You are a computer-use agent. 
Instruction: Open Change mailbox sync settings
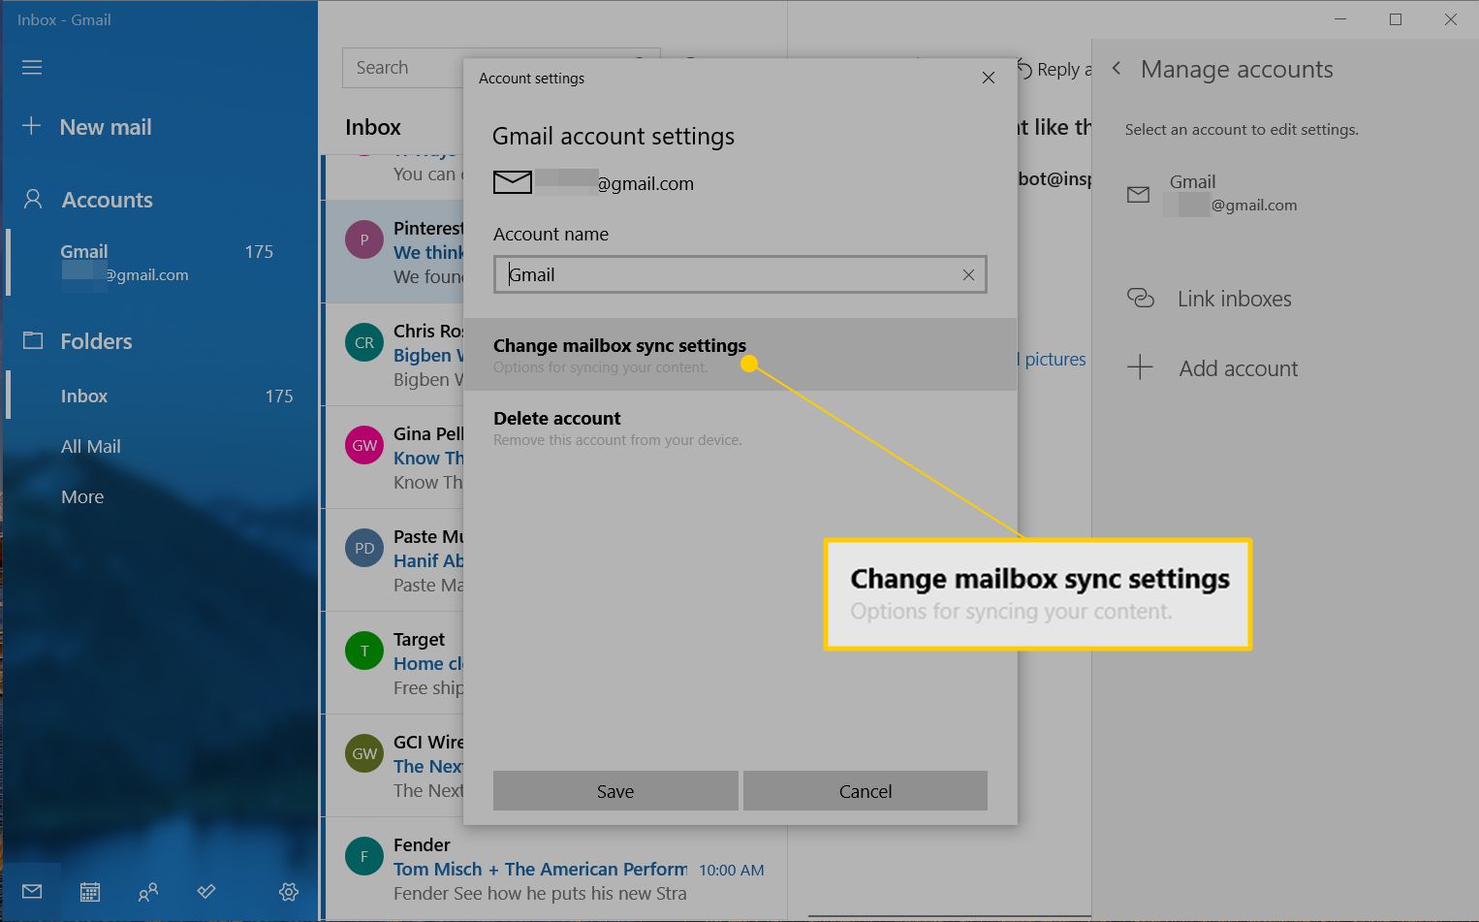[740, 355]
